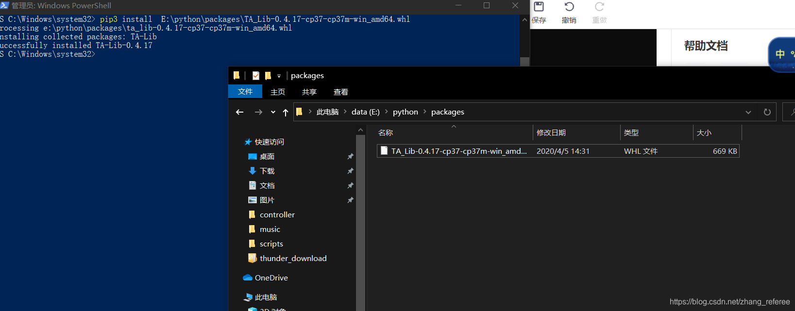Click the Undo (撤销) icon in editor toolbar
The height and width of the screenshot is (311, 795).
coord(569,7)
